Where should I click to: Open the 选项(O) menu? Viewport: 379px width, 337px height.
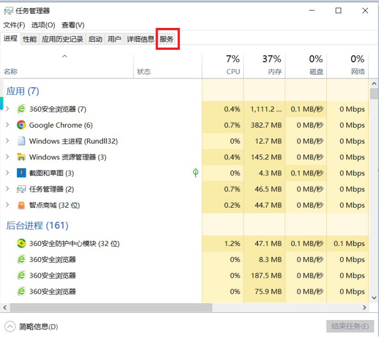point(43,25)
